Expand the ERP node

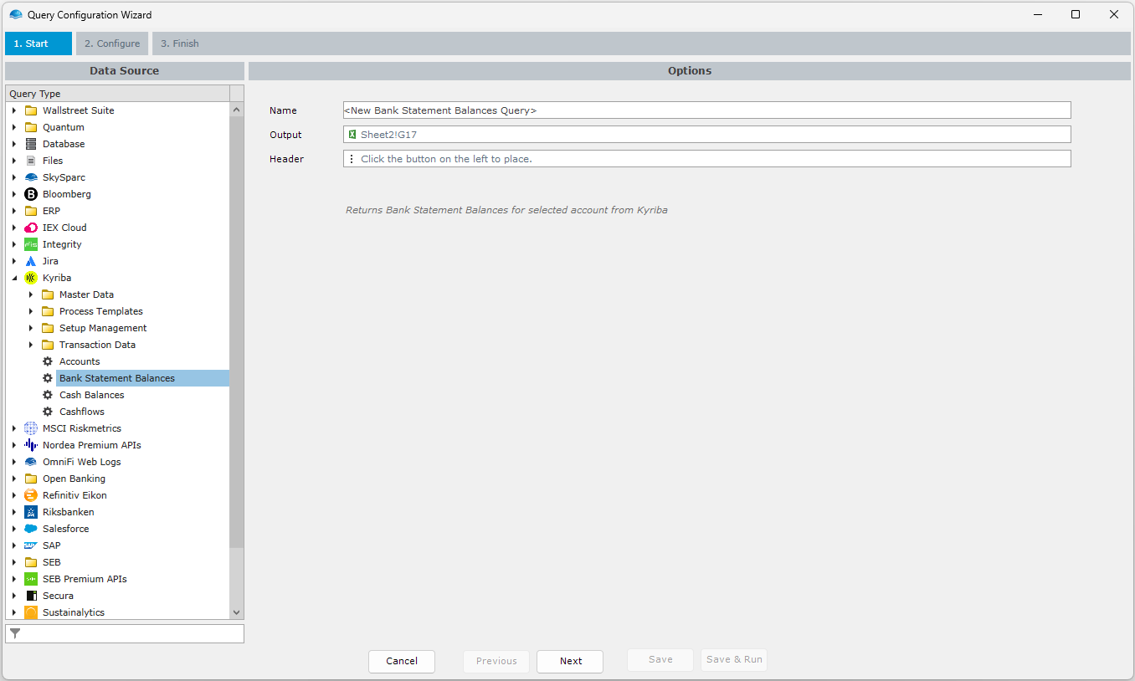tap(13, 211)
